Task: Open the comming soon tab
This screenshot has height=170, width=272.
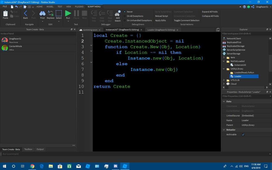Action: click(x=90, y=30)
